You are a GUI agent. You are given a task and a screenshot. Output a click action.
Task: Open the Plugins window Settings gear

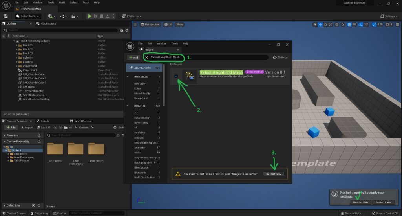click(280, 57)
